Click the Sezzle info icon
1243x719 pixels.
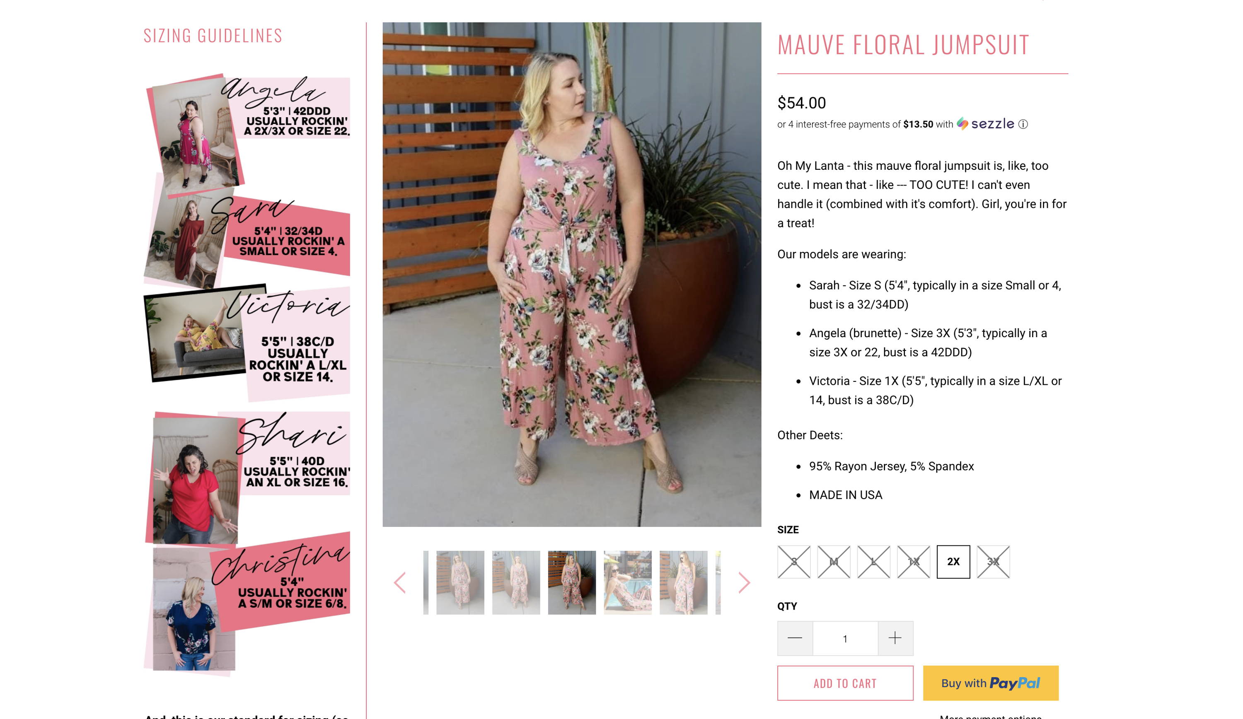pos(1023,124)
